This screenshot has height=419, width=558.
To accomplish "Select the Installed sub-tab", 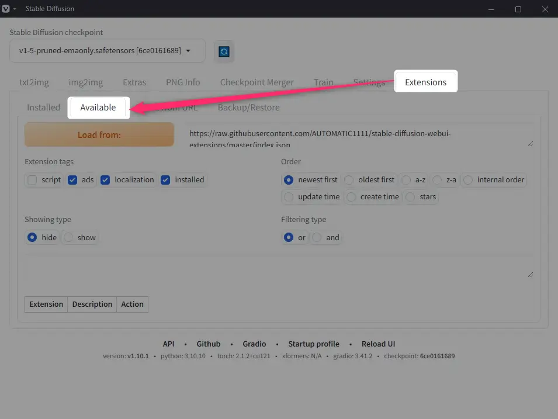I will click(x=43, y=107).
